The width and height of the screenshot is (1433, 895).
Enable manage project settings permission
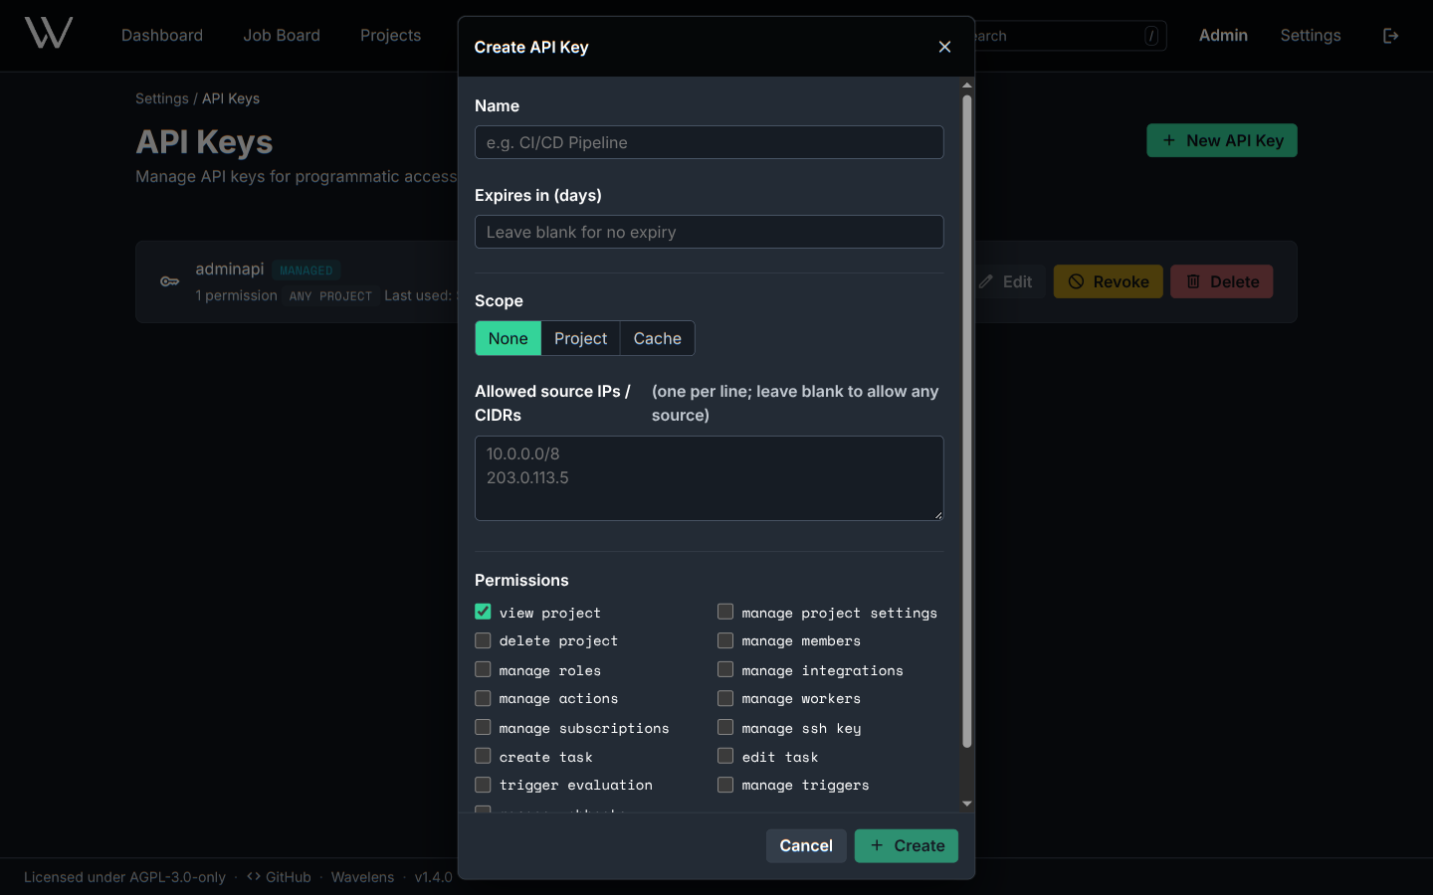pyautogui.click(x=725, y=612)
